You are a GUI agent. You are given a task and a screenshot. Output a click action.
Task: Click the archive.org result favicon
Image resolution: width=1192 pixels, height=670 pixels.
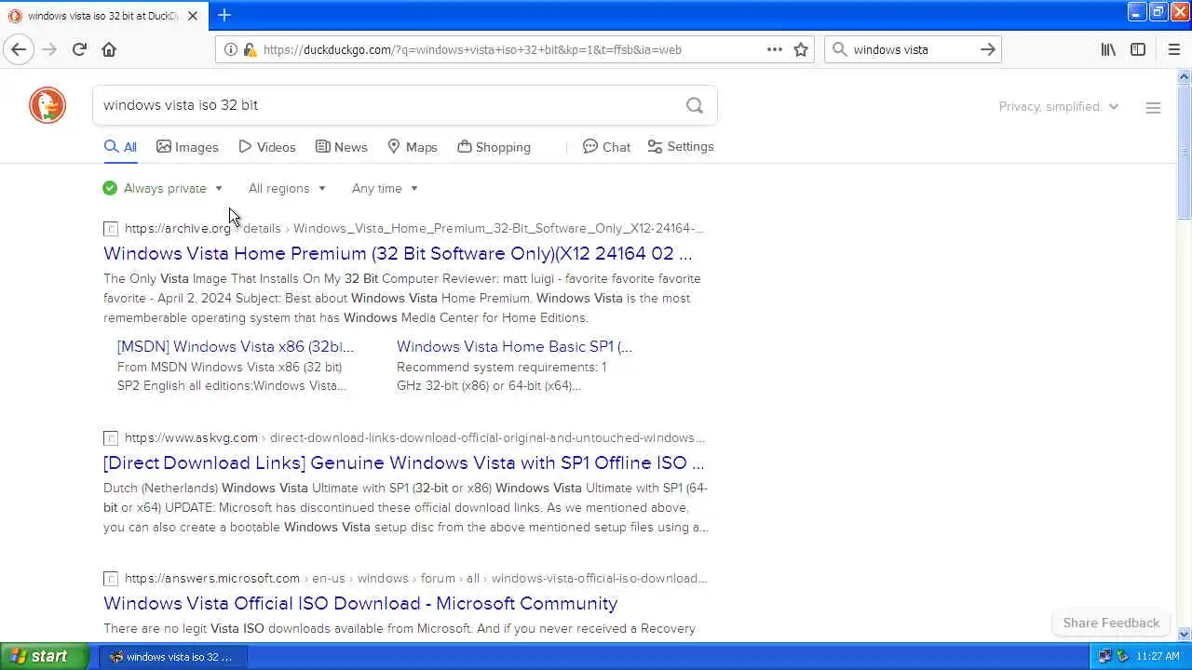pyautogui.click(x=111, y=229)
